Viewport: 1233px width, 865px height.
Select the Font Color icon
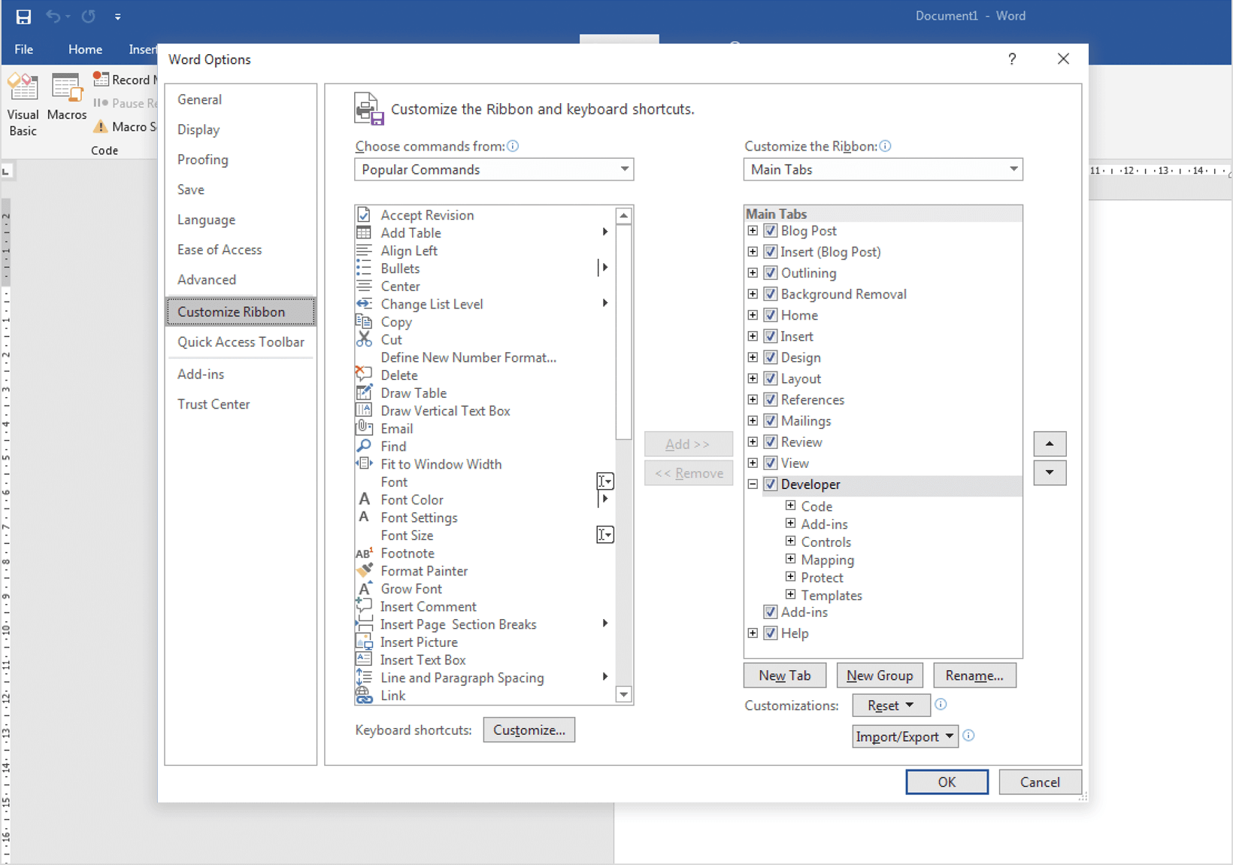coord(364,499)
